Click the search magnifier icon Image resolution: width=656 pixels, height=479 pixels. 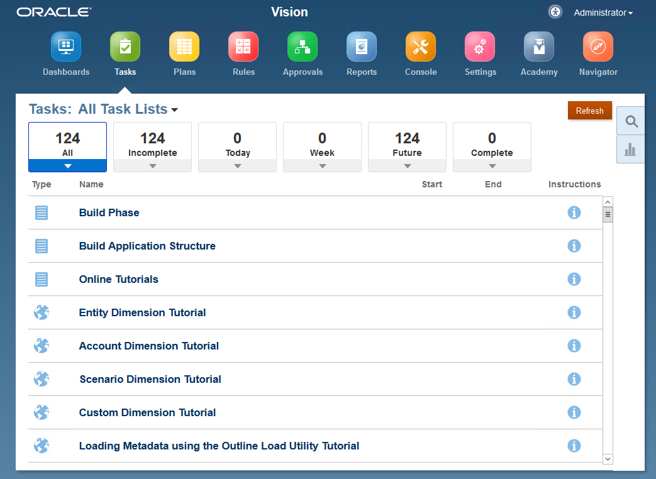[631, 121]
